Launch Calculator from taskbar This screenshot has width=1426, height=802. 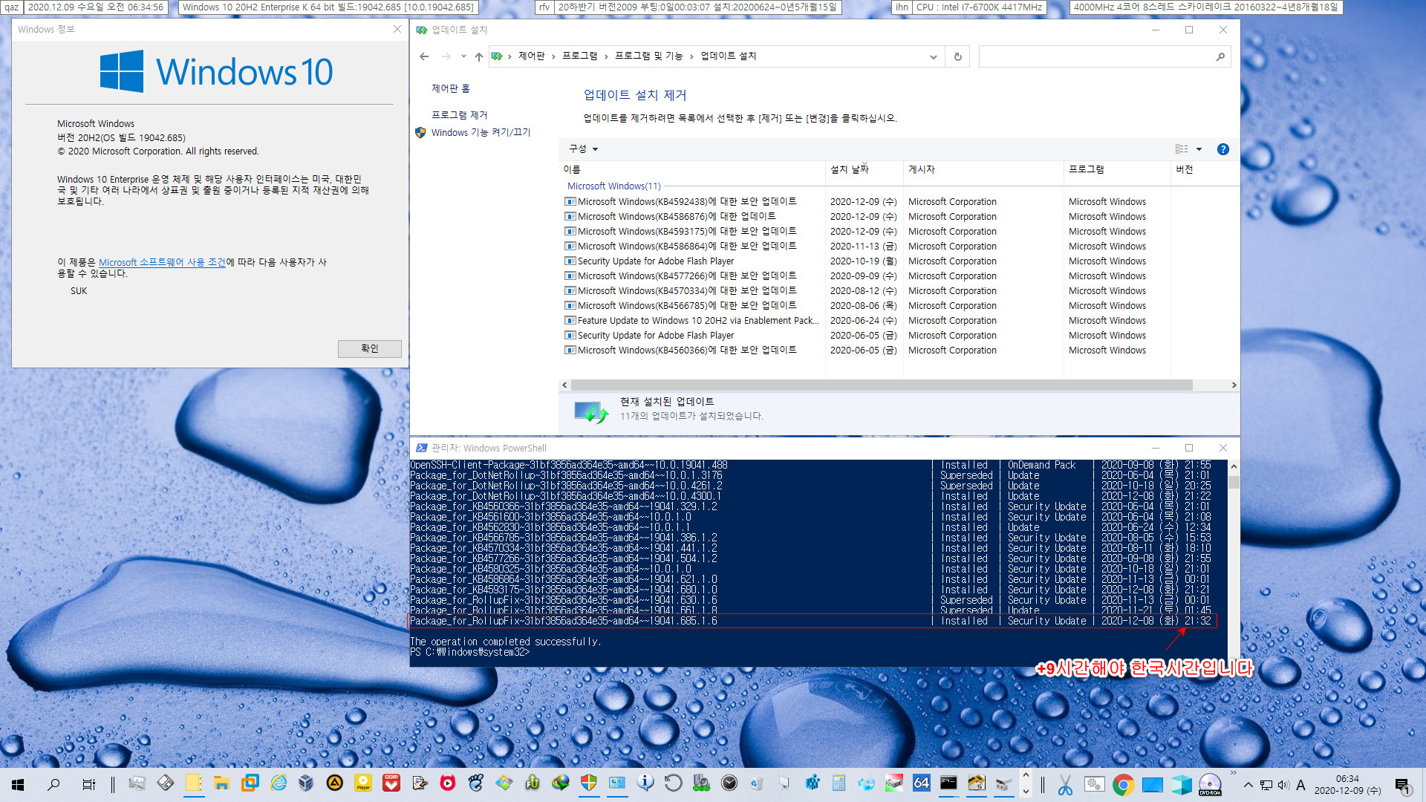pos(839,783)
